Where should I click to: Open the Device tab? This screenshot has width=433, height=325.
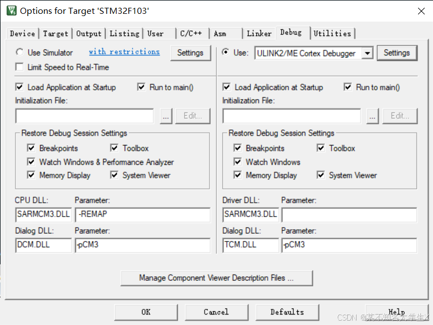click(22, 34)
